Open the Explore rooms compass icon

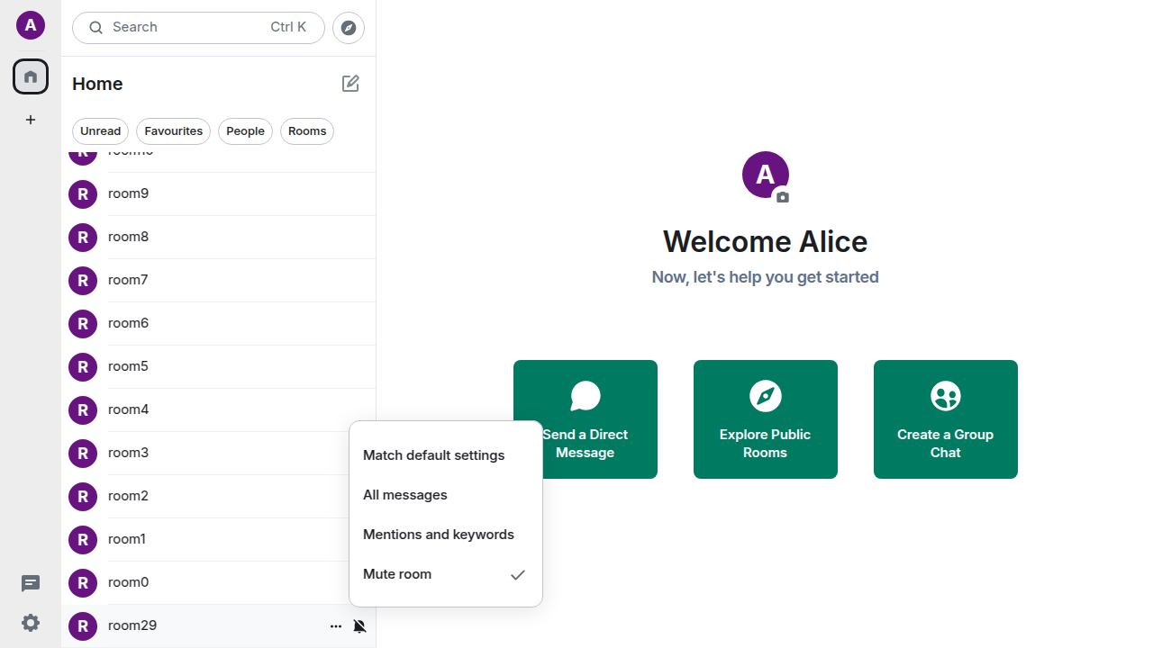tap(349, 28)
